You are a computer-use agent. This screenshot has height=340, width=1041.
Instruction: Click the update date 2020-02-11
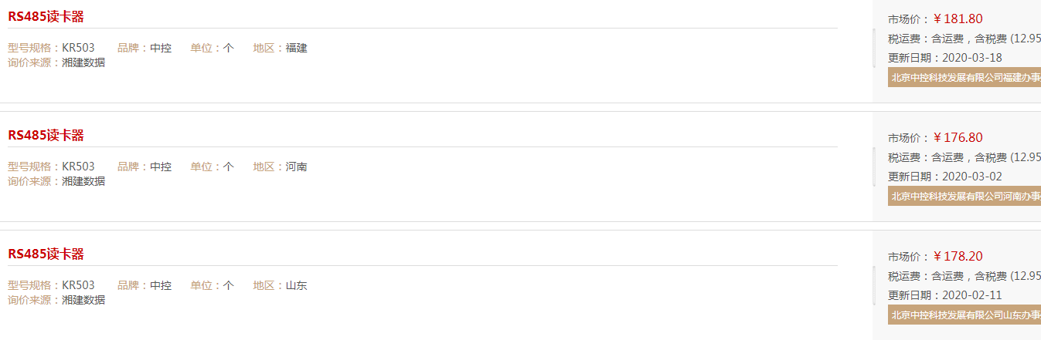972,295
